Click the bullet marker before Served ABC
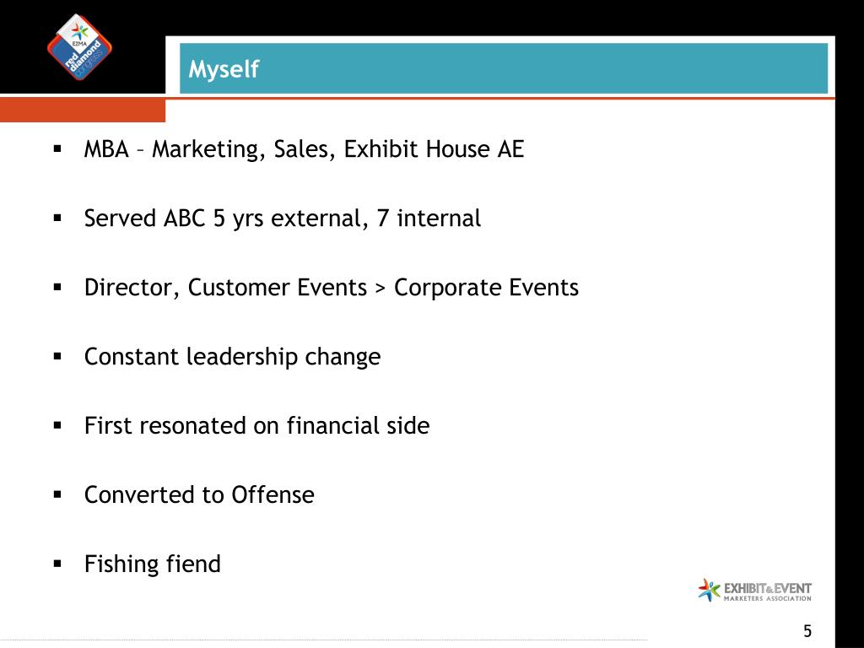 58,219
